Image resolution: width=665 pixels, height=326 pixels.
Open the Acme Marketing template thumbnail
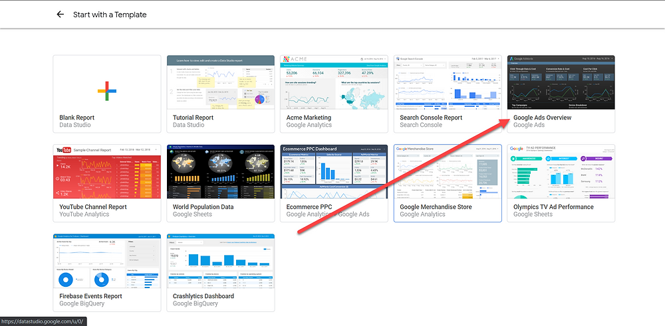[x=334, y=82]
